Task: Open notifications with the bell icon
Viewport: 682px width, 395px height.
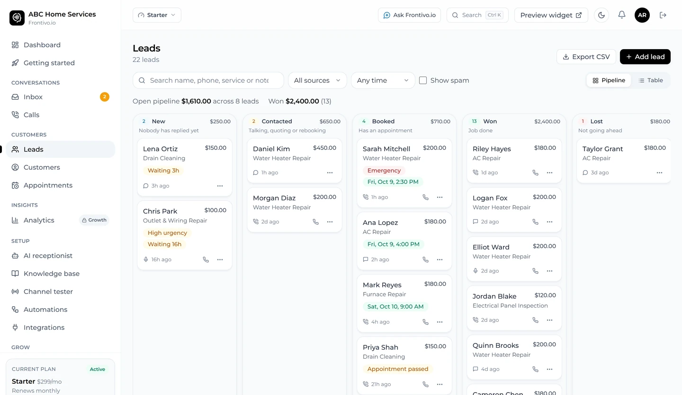Action: [622, 15]
